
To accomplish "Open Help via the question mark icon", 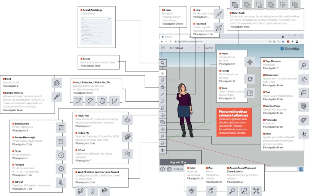I will pos(162,169).
